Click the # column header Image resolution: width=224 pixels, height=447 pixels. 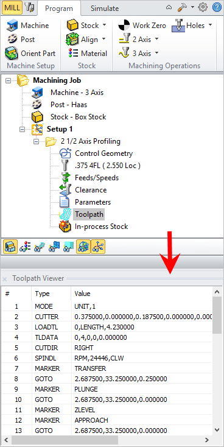point(16,294)
